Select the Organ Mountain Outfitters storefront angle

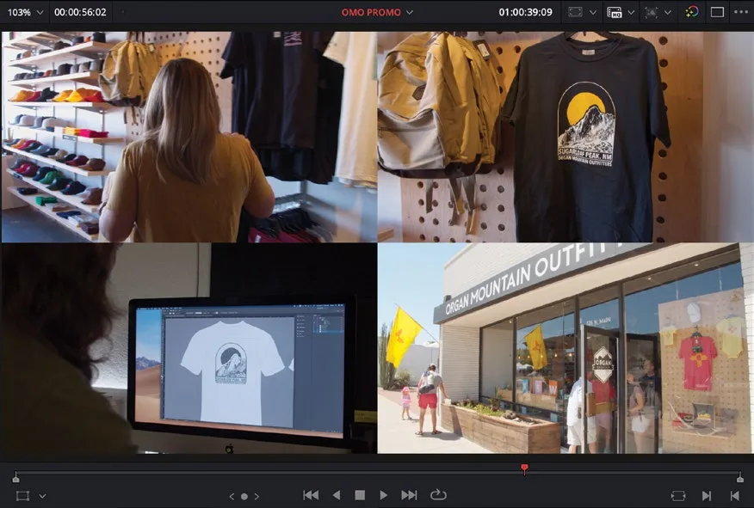click(x=565, y=348)
